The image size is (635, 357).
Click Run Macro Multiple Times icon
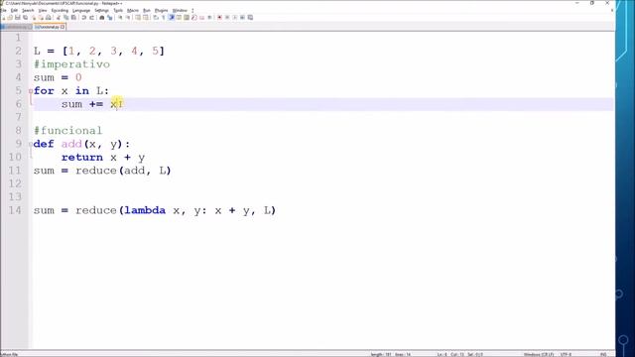point(242,18)
